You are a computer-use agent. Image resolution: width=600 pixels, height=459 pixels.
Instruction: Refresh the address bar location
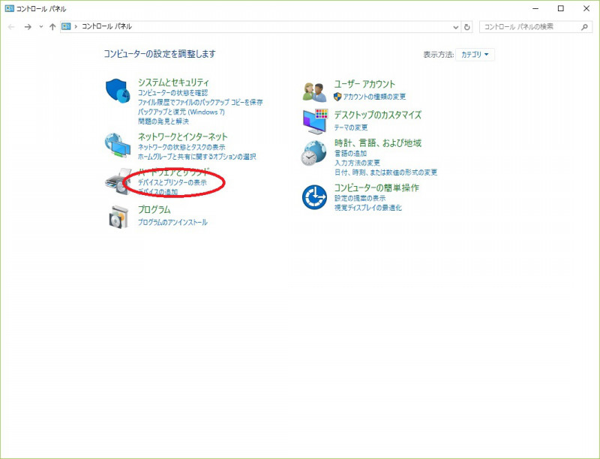[466, 27]
